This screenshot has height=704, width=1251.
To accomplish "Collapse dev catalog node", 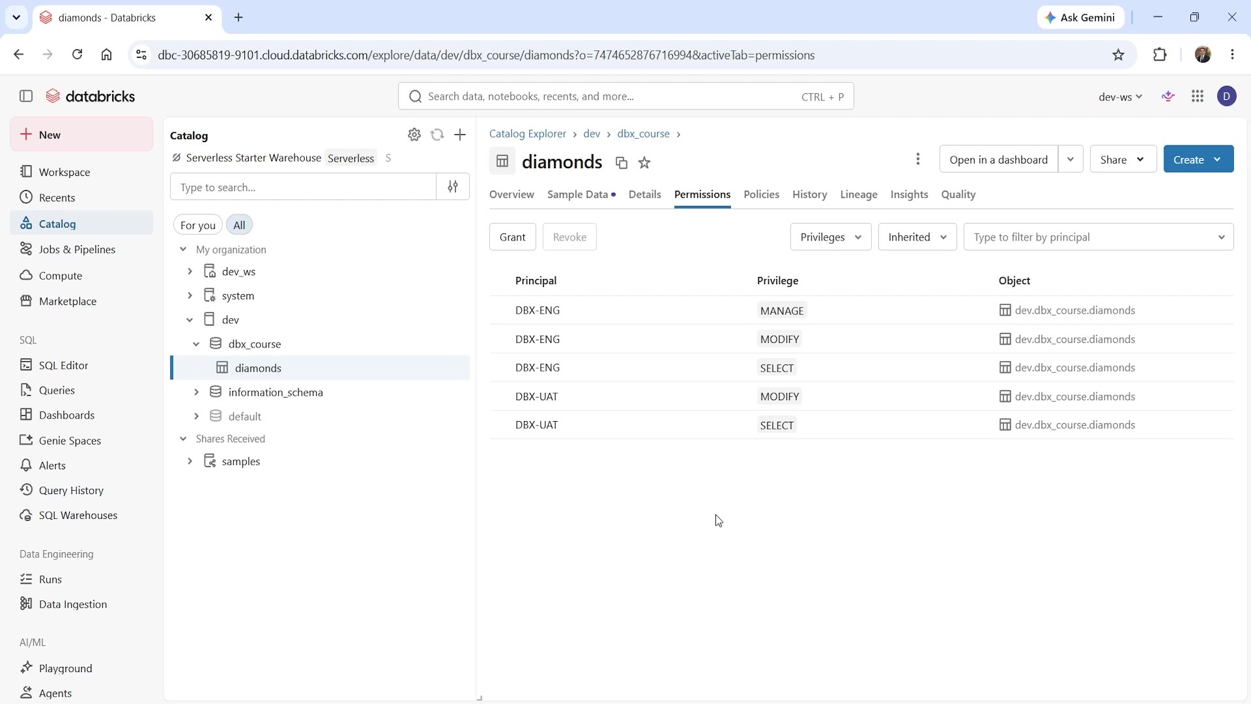I will tap(190, 320).
